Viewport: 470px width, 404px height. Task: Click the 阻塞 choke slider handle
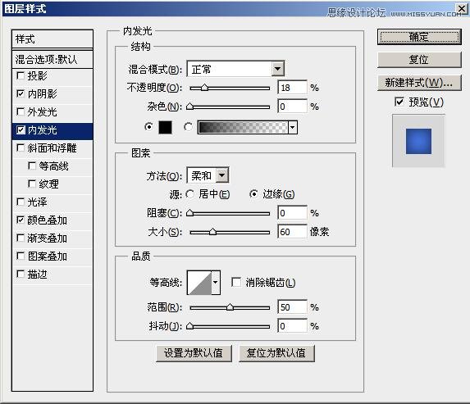tap(189, 213)
